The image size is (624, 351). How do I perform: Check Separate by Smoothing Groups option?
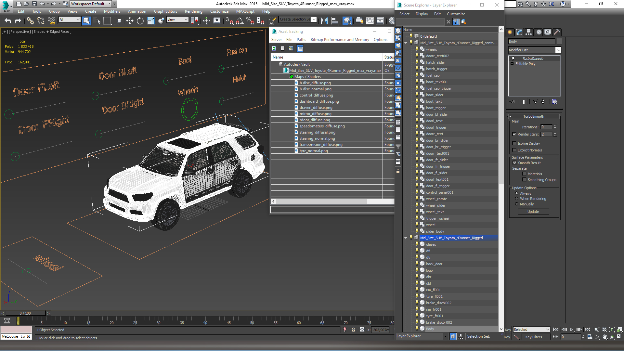coord(524,180)
